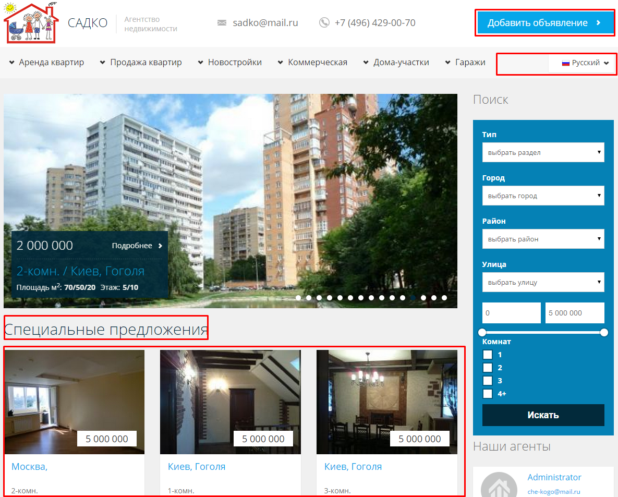Viewport: 618px width, 497px height.
Task: Click the Administrator agent avatar
Action: 499,485
